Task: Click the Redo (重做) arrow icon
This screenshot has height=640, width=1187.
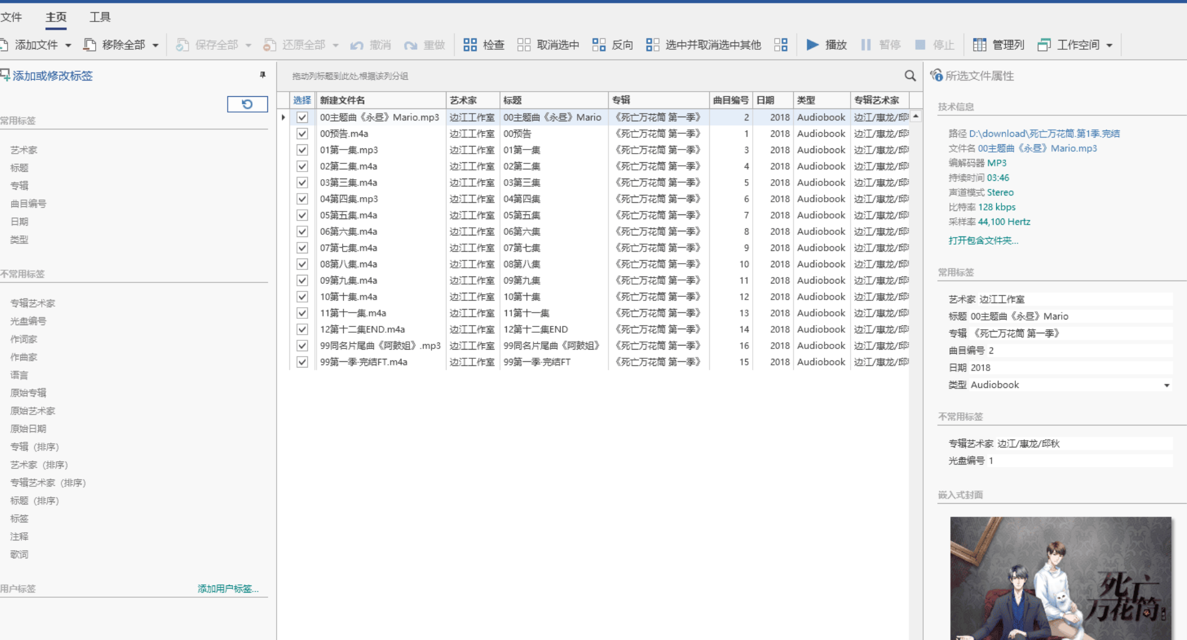Action: (411, 45)
